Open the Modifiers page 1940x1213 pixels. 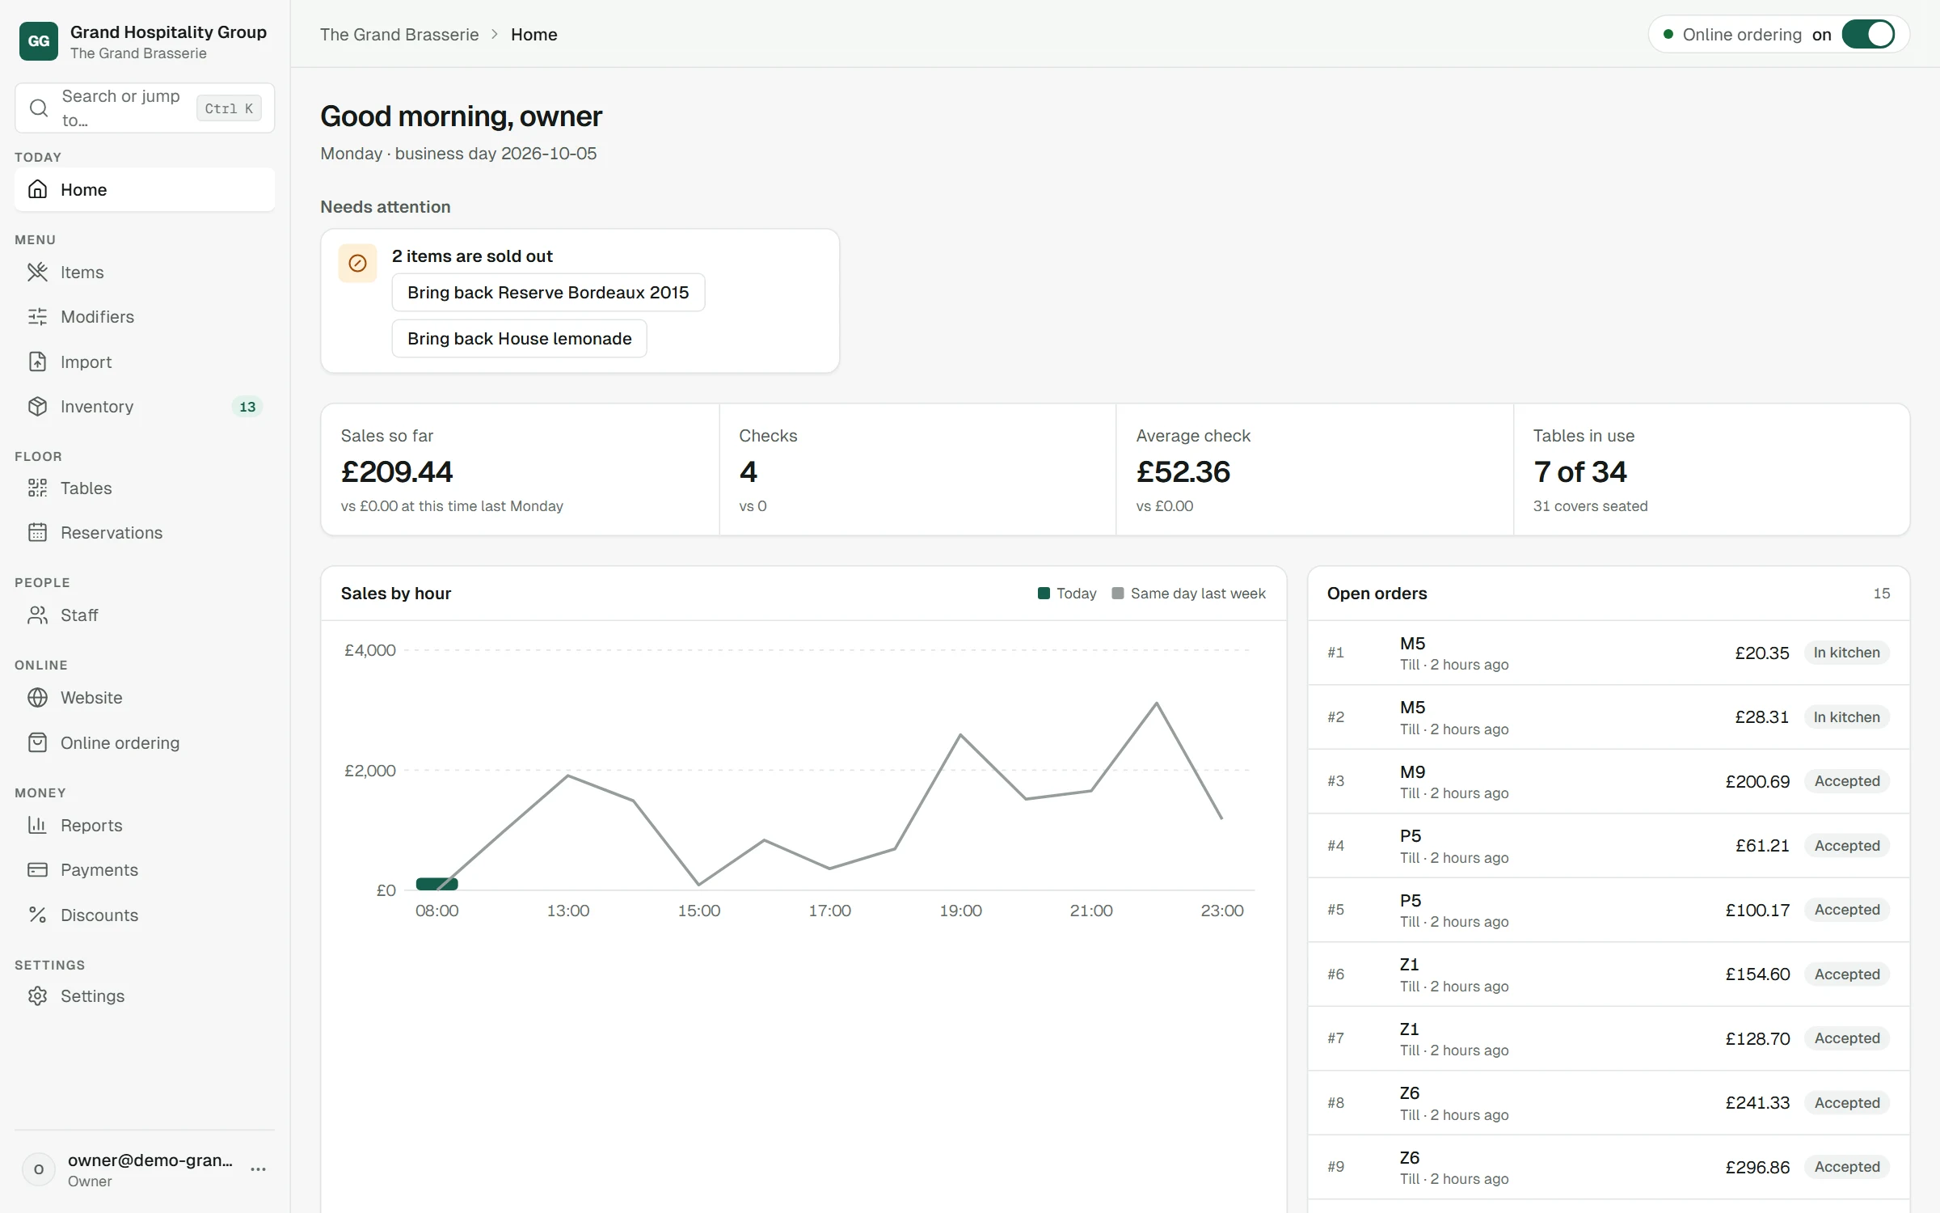[x=145, y=316]
